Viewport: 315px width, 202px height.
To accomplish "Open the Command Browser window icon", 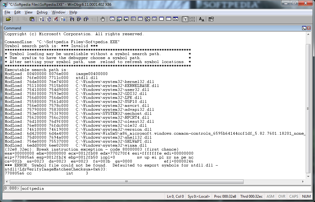I will pos(176,19).
